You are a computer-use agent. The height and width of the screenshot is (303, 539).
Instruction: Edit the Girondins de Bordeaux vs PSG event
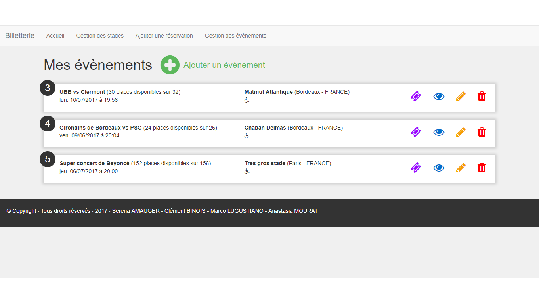click(x=461, y=132)
